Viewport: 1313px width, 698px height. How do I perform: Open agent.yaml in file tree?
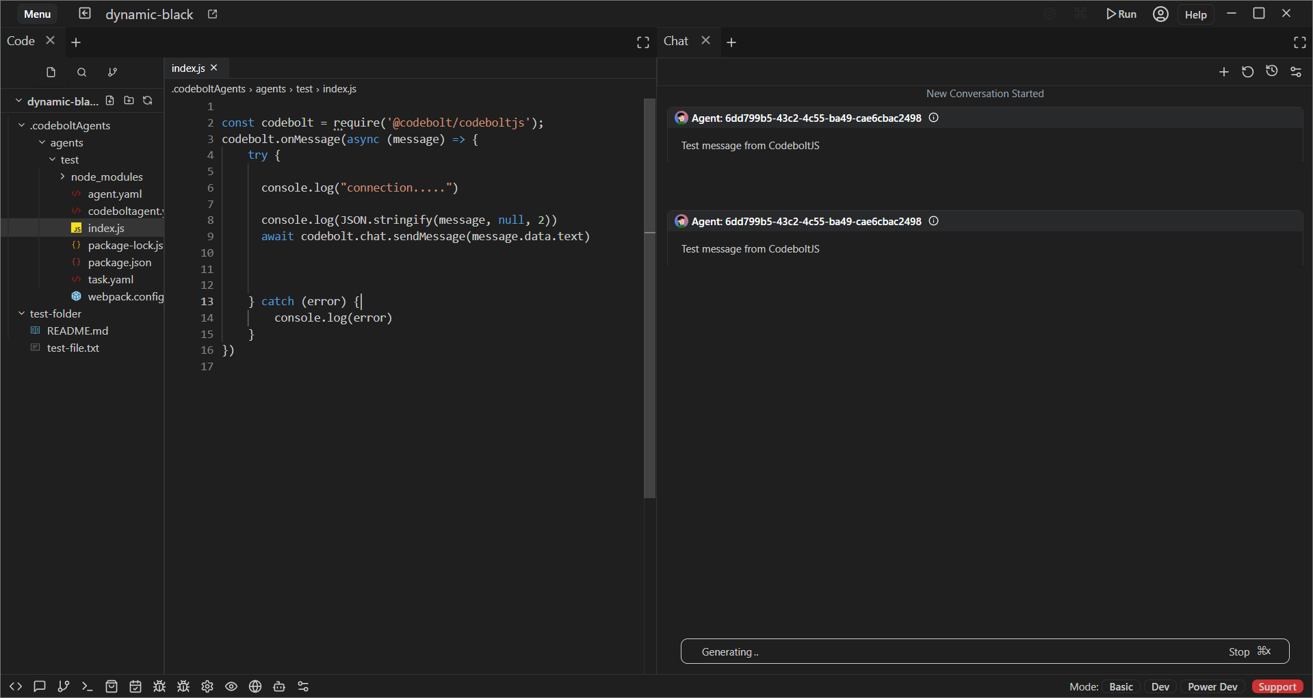(x=115, y=194)
